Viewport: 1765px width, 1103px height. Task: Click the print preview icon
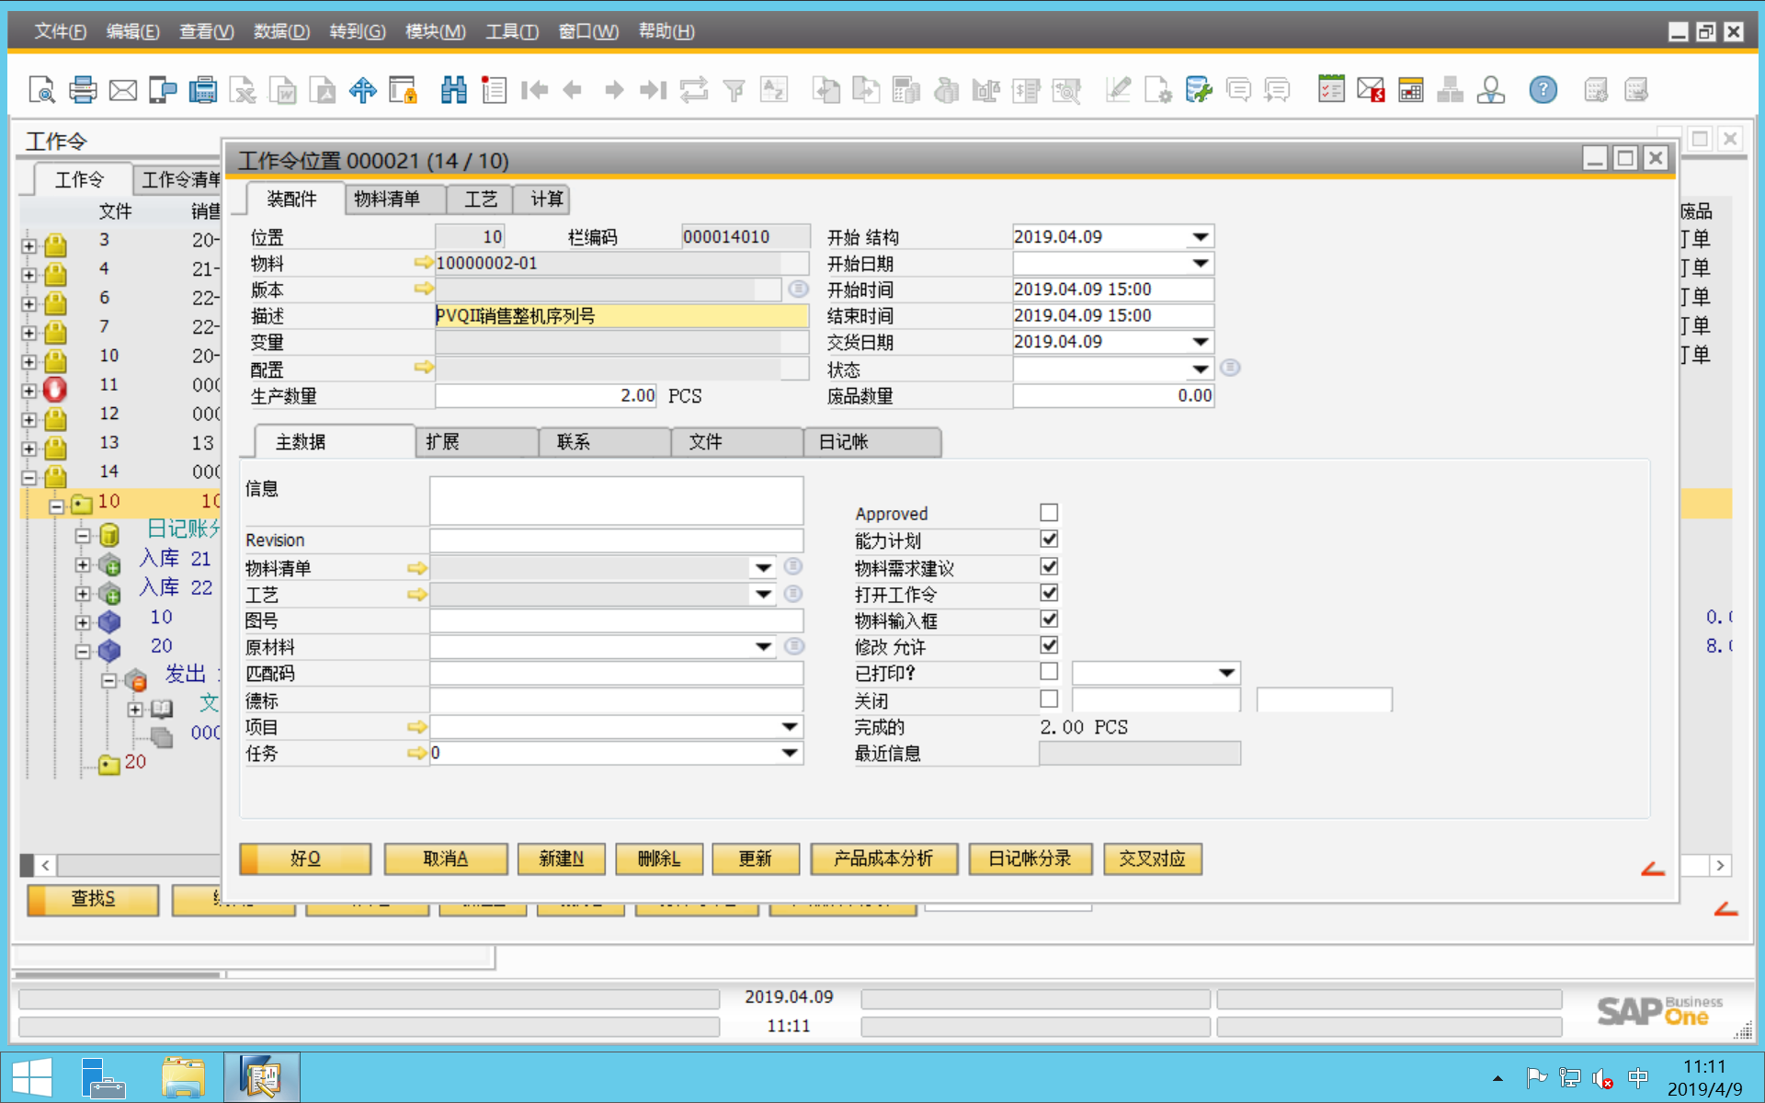42,90
